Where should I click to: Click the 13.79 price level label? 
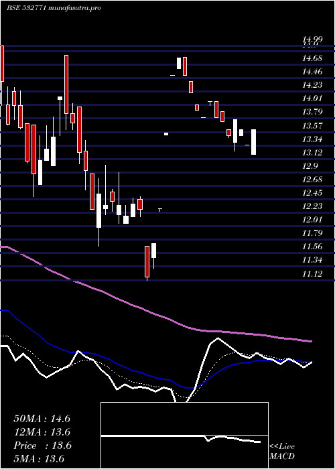pyautogui.click(x=312, y=112)
